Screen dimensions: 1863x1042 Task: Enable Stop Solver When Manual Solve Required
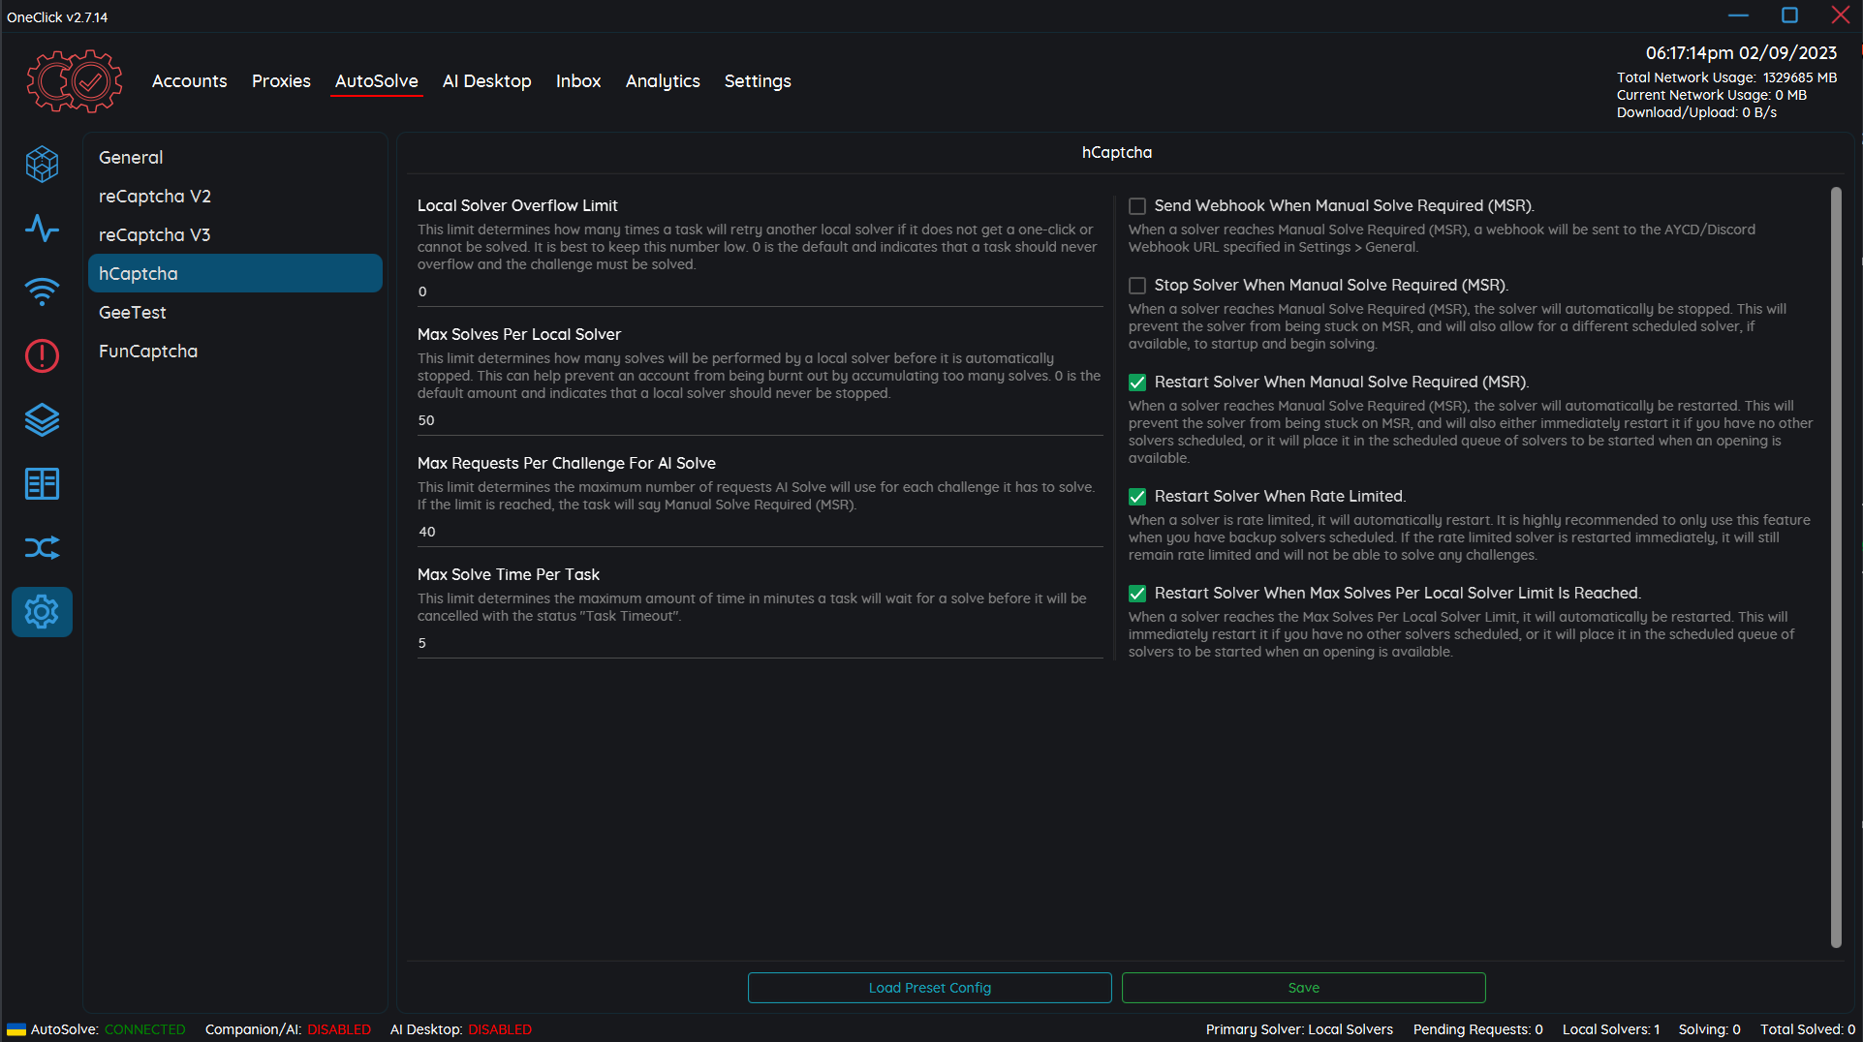(x=1136, y=285)
